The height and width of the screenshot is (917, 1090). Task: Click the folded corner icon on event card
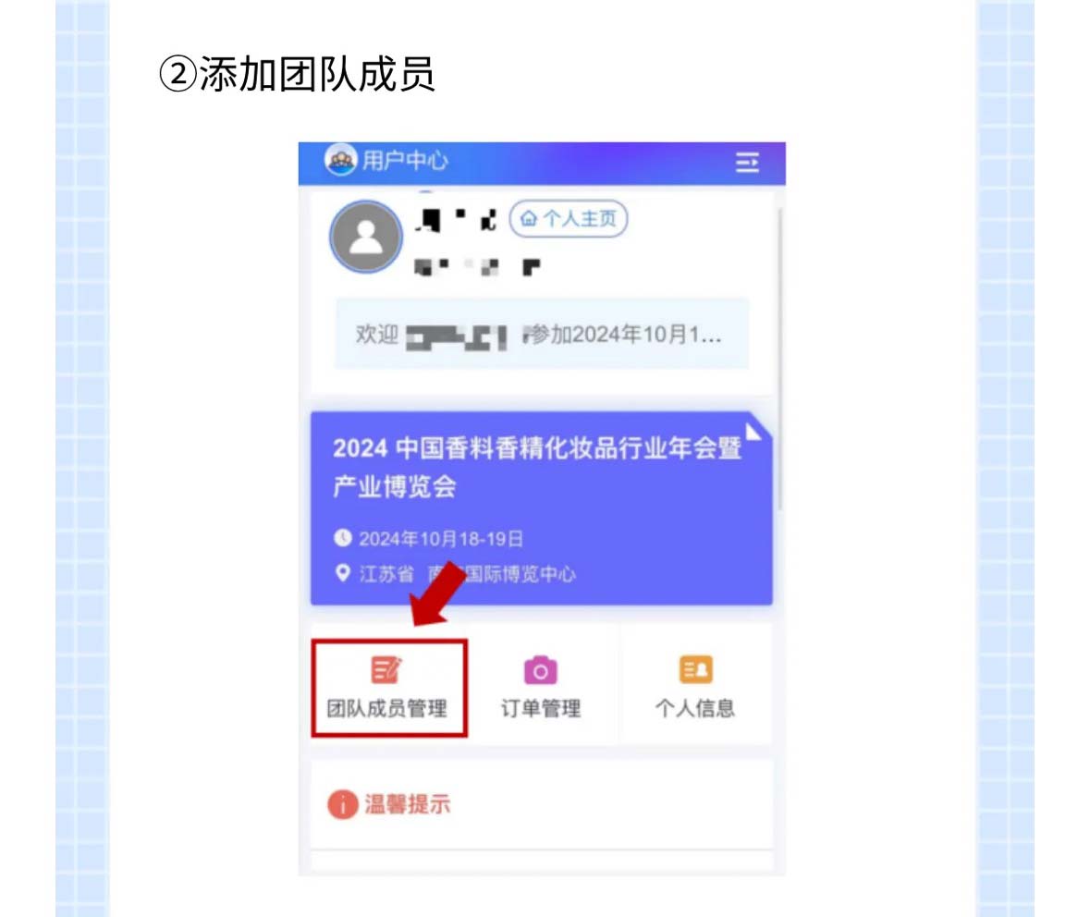click(x=753, y=431)
